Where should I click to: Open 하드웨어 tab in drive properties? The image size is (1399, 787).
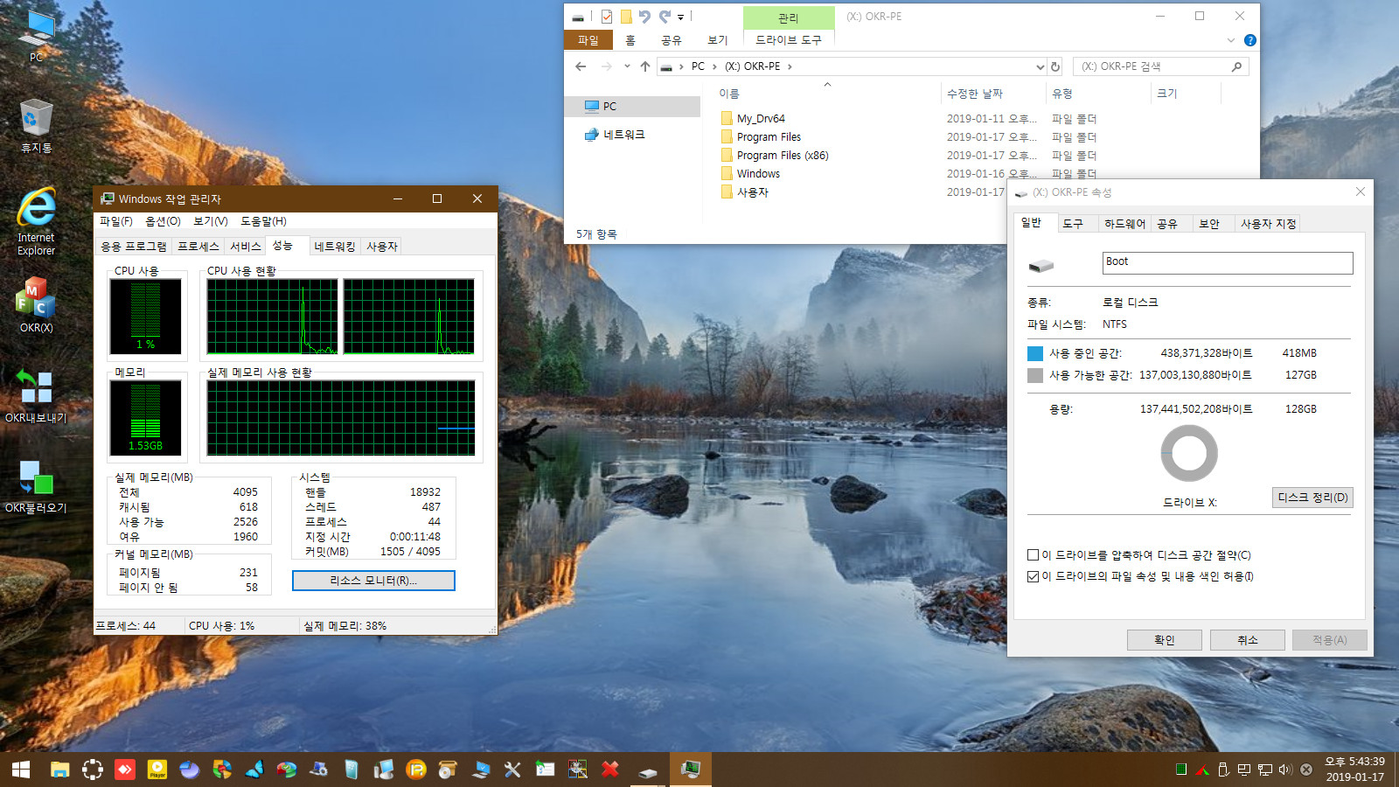coord(1124,224)
